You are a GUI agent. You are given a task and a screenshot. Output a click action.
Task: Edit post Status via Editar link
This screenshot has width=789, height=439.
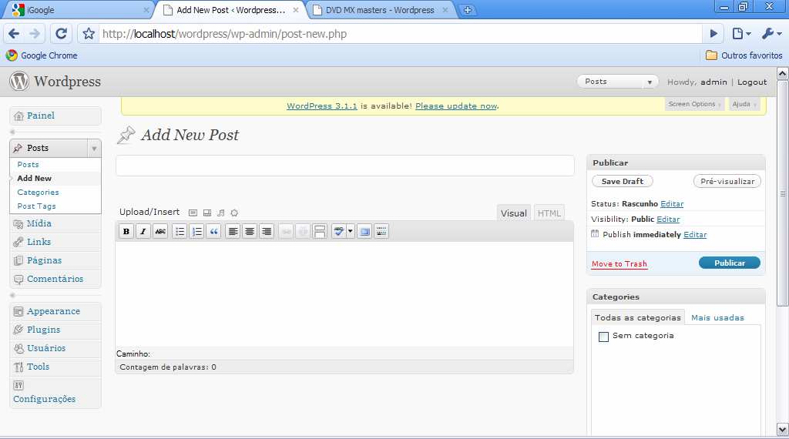[672, 203]
